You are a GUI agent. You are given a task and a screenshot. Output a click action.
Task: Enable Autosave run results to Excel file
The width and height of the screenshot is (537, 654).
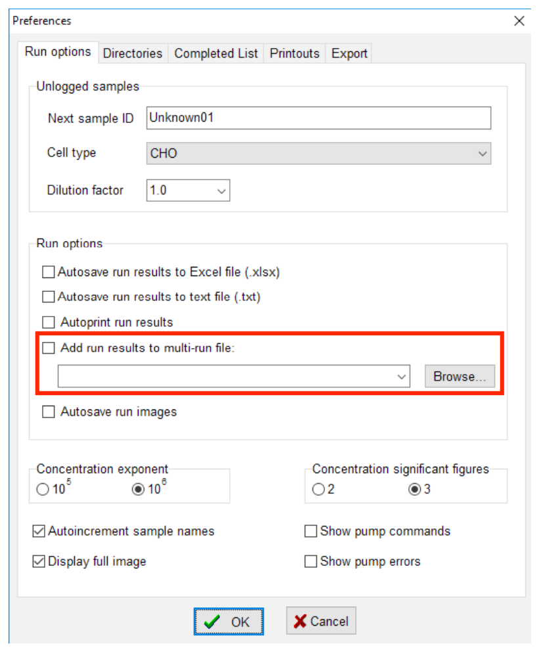(x=49, y=271)
